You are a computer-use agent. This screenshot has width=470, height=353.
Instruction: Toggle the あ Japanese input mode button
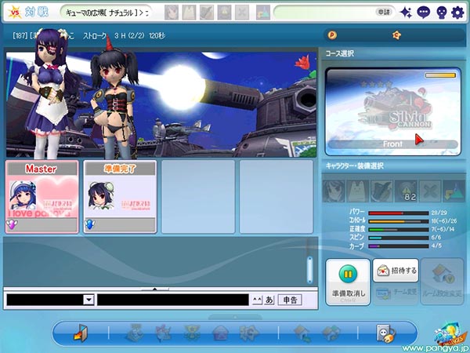click(269, 300)
